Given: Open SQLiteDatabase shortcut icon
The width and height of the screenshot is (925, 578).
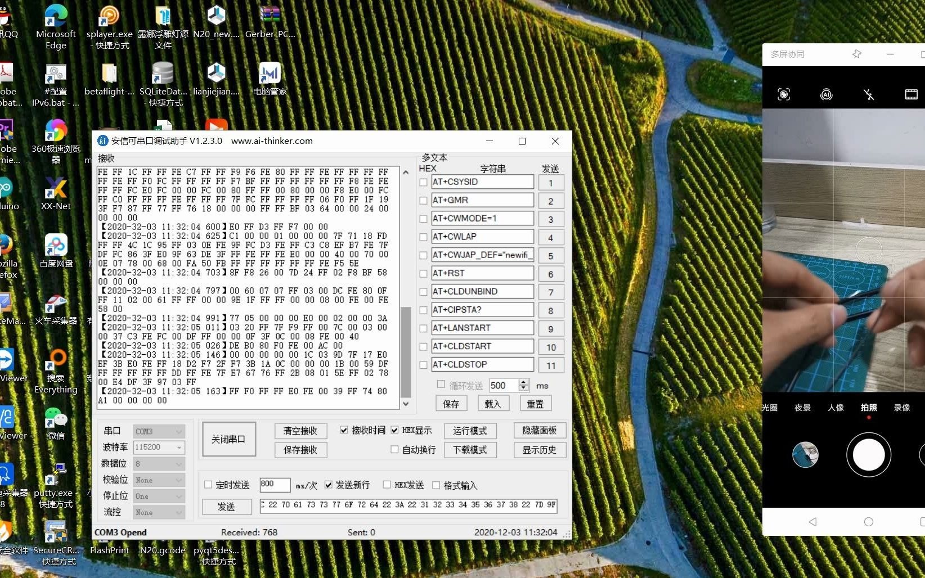Looking at the screenshot, I should [x=163, y=84].
